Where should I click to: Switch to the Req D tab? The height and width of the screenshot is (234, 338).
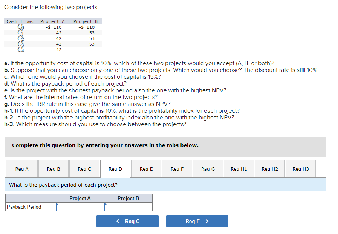[115, 168]
